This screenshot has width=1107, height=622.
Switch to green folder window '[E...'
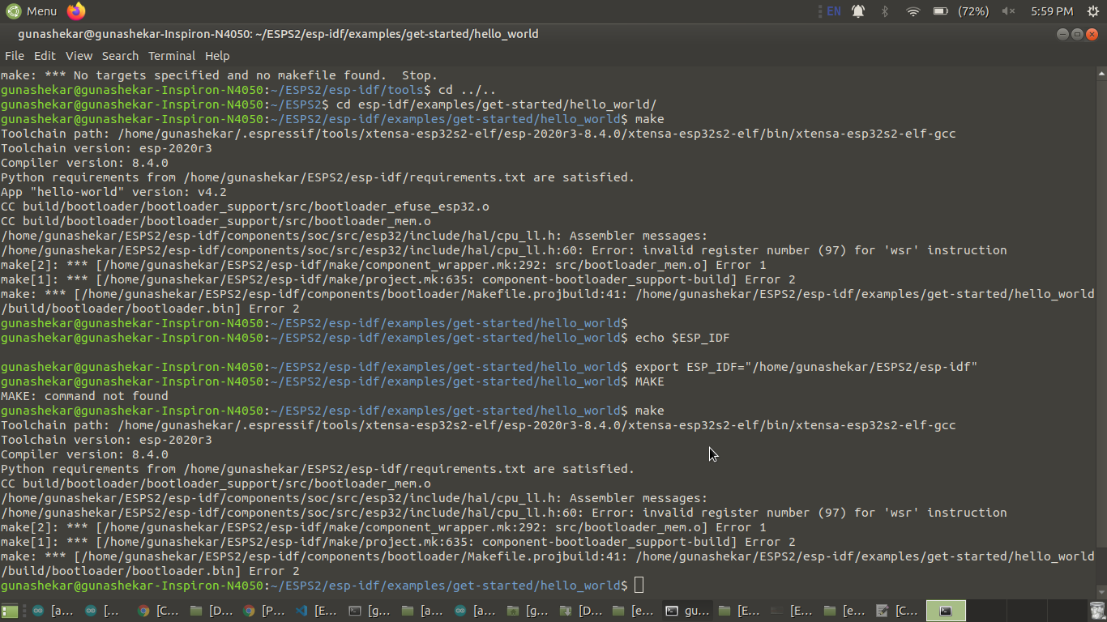pyautogui.click(x=738, y=611)
